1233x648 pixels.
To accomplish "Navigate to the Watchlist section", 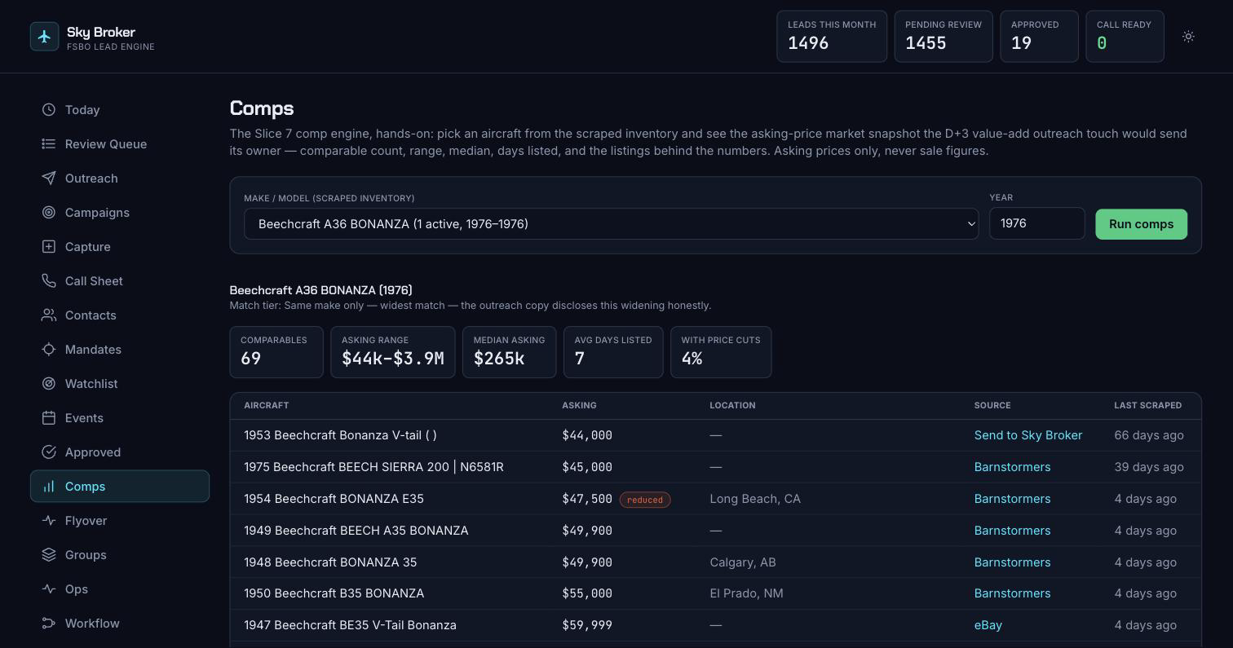I will [x=120, y=384].
